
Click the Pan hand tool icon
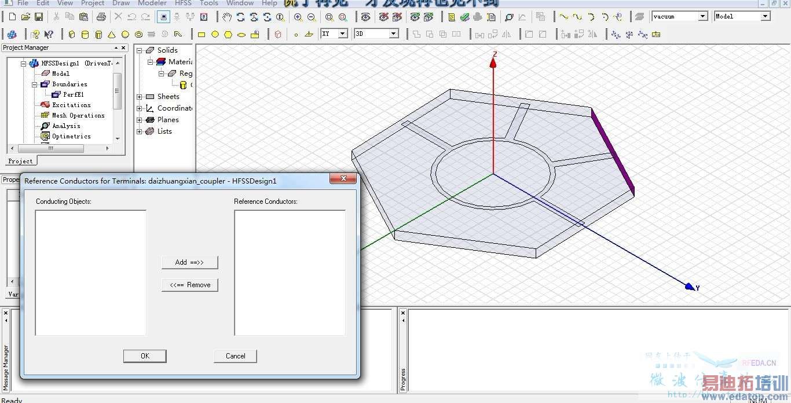tap(227, 17)
